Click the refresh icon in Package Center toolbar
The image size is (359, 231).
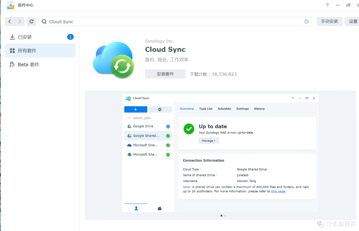(31, 21)
